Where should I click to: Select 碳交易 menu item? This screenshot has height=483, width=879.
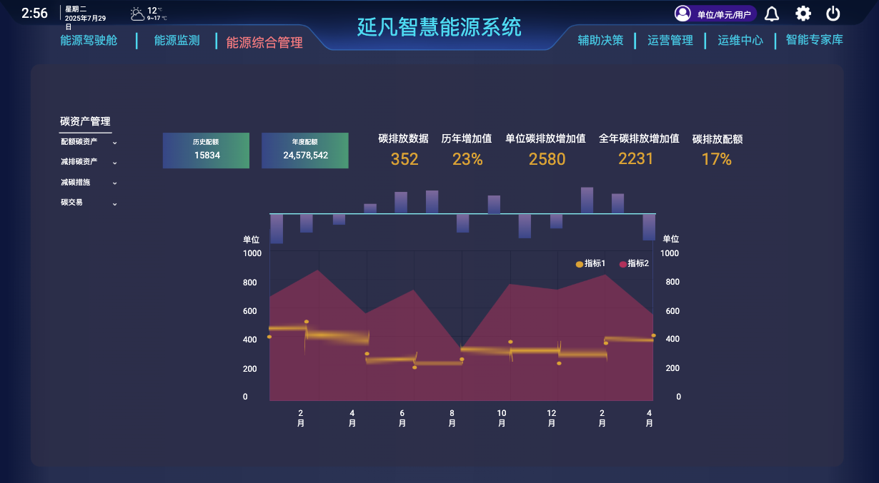[71, 203]
